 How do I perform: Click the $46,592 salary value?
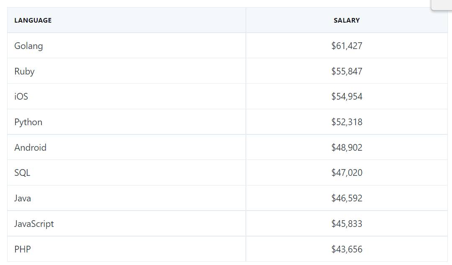click(x=346, y=198)
